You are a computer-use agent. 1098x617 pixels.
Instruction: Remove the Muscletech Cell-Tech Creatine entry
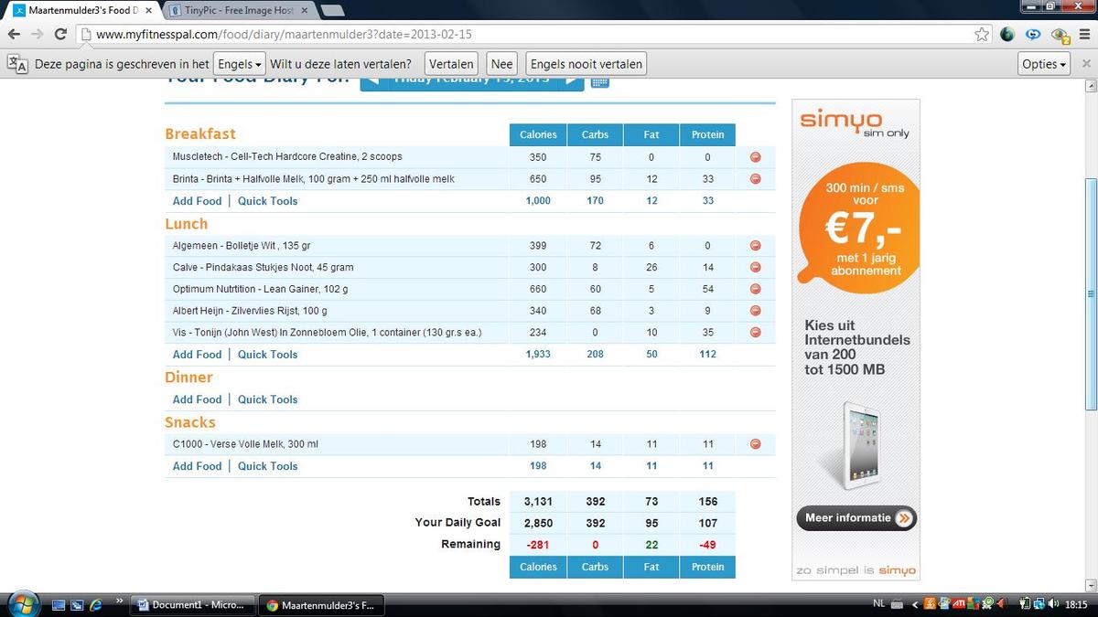pyautogui.click(x=755, y=157)
